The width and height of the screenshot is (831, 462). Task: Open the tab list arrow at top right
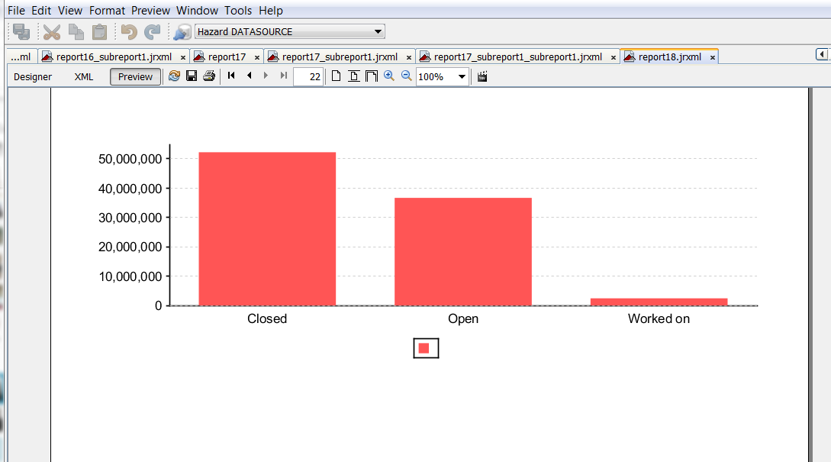821,53
